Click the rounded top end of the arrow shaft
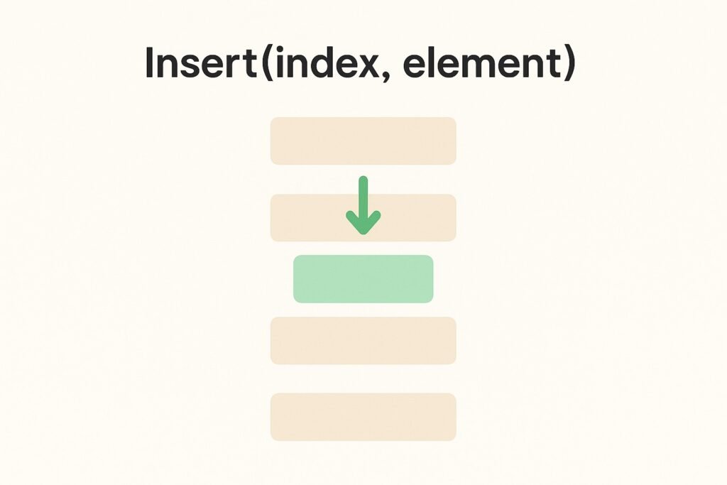727x485 pixels. (x=363, y=180)
